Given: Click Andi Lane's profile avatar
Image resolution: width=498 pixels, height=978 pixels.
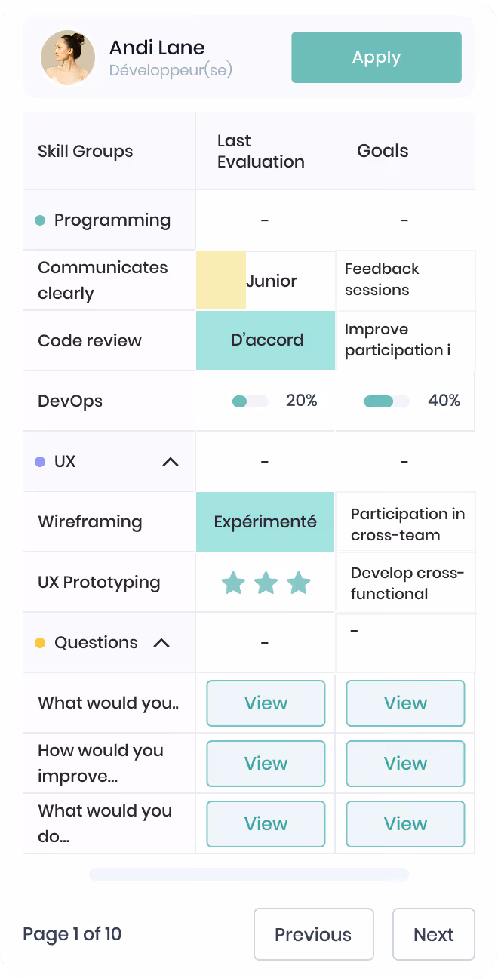Looking at the screenshot, I should pyautogui.click(x=68, y=57).
